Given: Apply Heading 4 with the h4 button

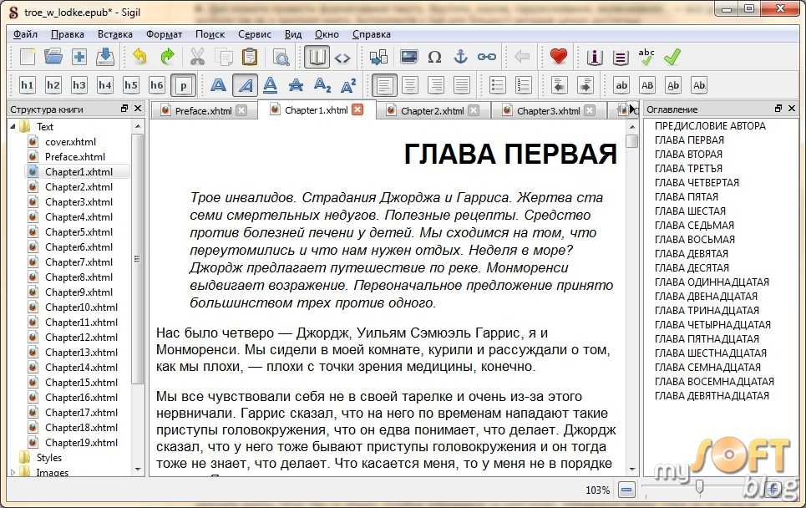Looking at the screenshot, I should pos(105,85).
